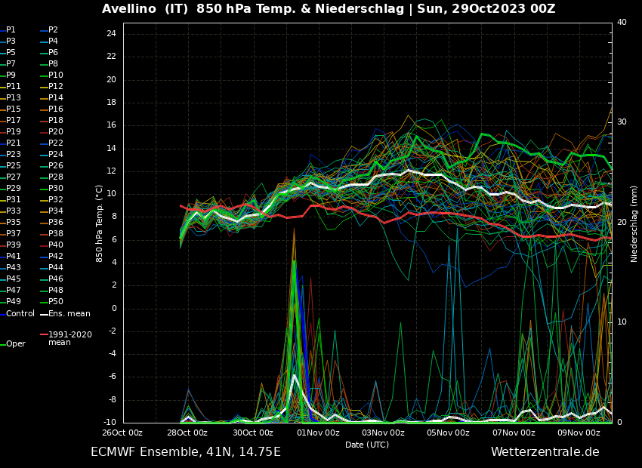The height and width of the screenshot is (468, 642).
Task: Click the P10 legend entry
Action: (x=55, y=75)
